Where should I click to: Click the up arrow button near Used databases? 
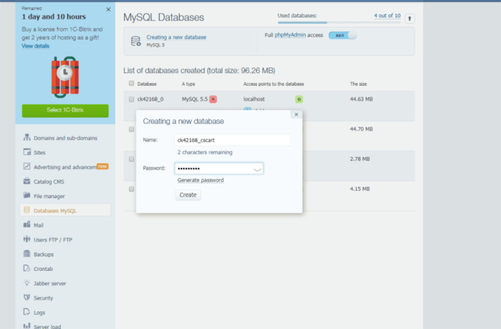coord(410,19)
